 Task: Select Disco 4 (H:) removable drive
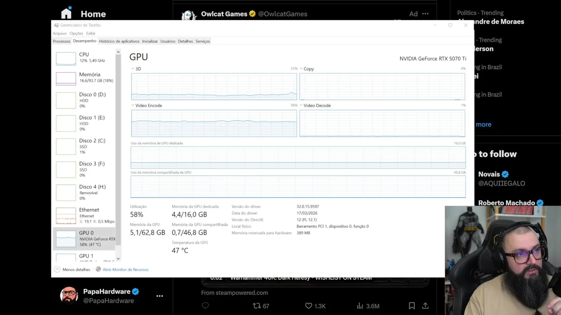[85, 192]
